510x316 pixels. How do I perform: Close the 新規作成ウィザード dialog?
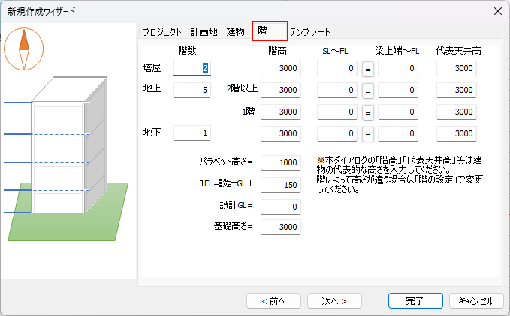[496, 10]
